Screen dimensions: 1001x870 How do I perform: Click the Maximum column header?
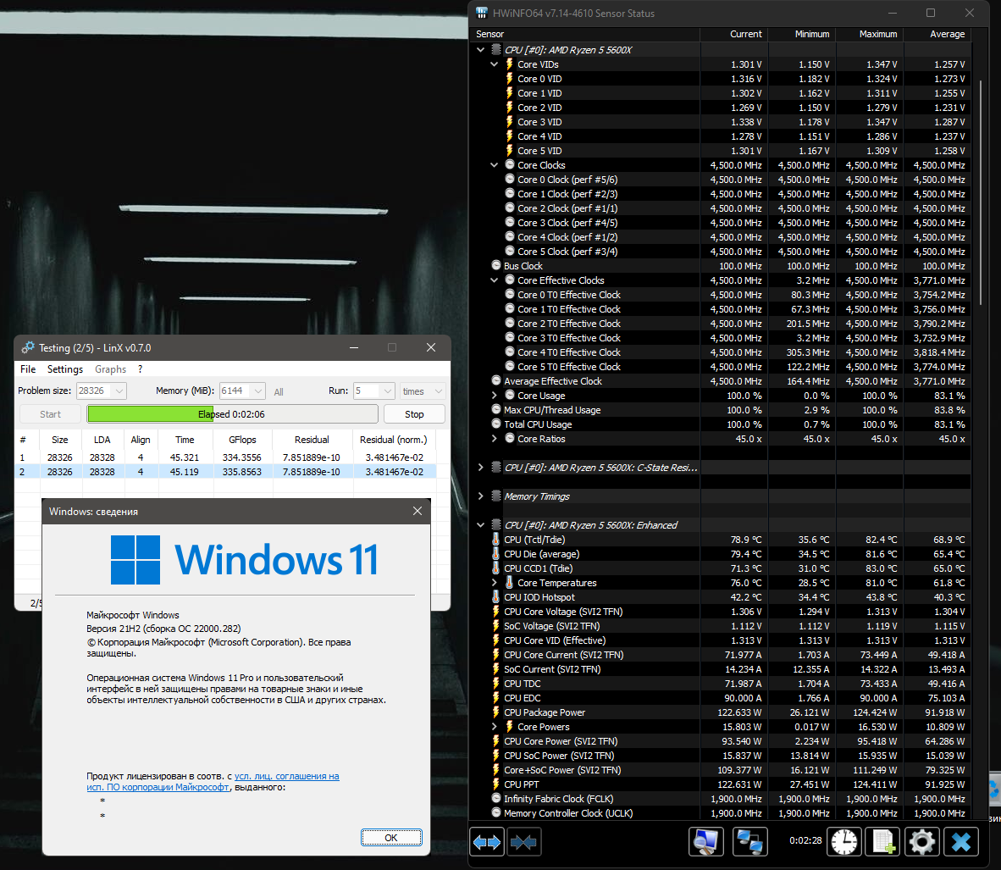point(870,34)
